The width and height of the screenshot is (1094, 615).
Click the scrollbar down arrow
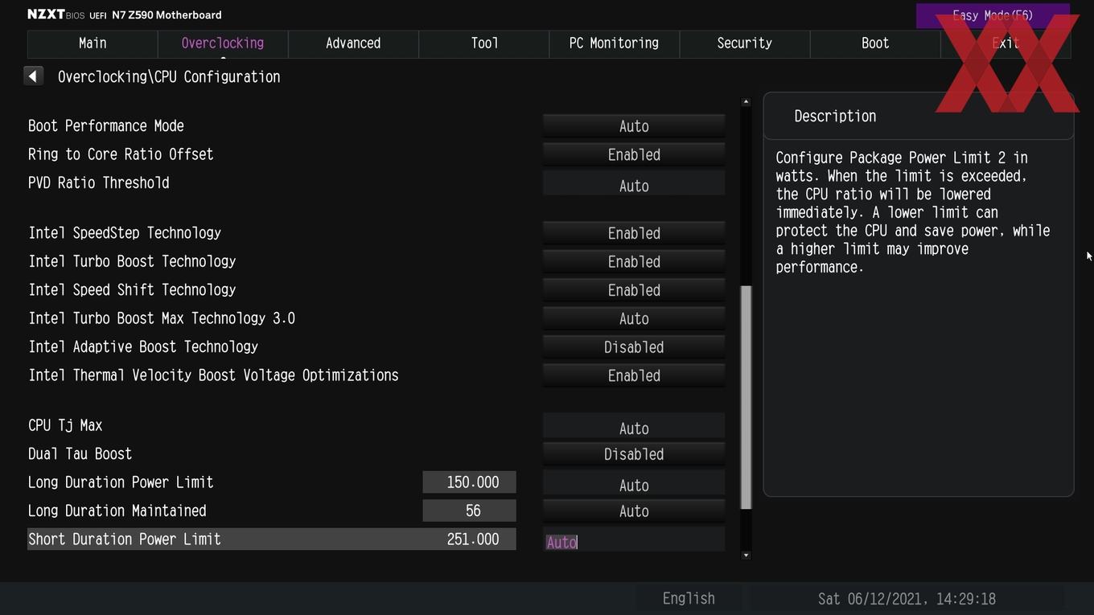tap(746, 555)
